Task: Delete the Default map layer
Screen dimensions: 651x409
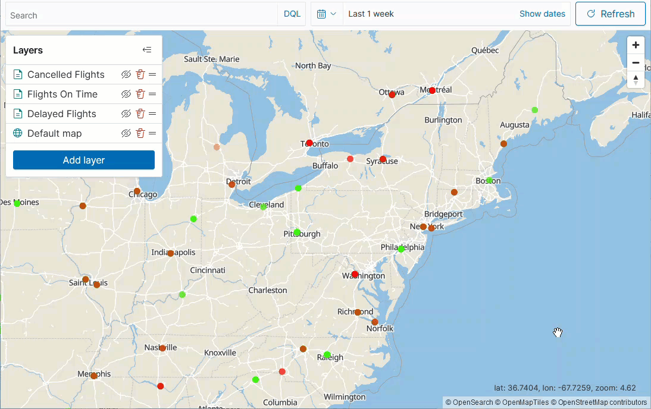Action: 140,133
